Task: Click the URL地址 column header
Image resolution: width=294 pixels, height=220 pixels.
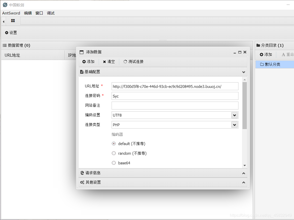Action: (33, 55)
